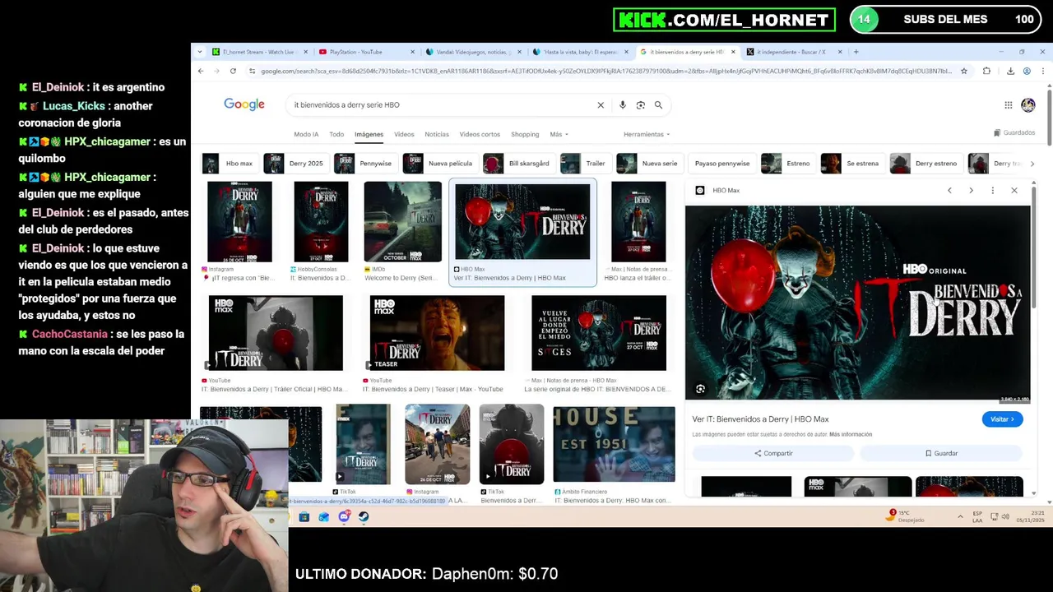This screenshot has width=1053, height=592.
Task: Click the Visitar button in preview panel
Action: tap(1002, 419)
